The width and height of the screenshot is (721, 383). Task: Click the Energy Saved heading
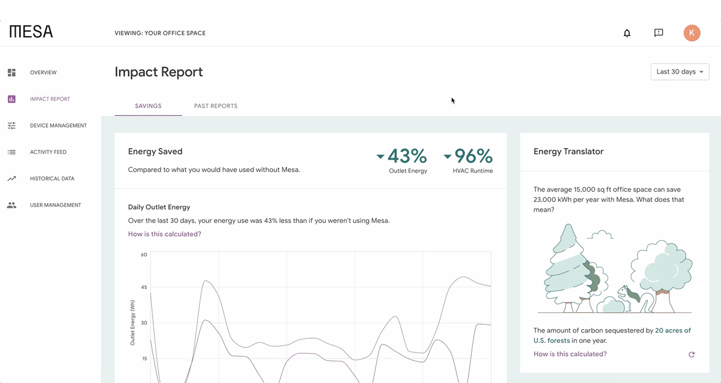pyautogui.click(x=155, y=152)
